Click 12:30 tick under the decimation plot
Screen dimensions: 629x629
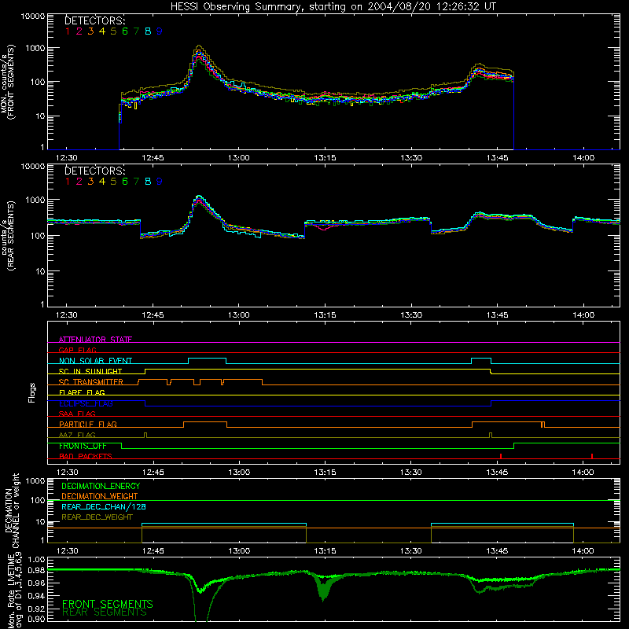pyautogui.click(x=67, y=551)
